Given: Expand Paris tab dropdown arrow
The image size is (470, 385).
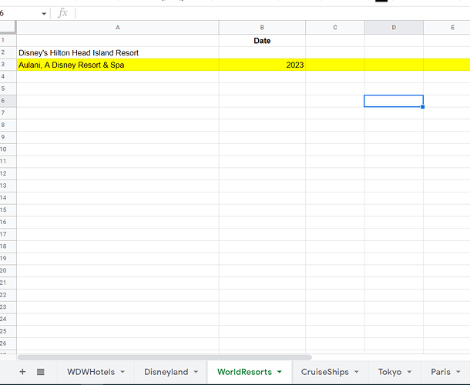Looking at the screenshot, I should 458,372.
